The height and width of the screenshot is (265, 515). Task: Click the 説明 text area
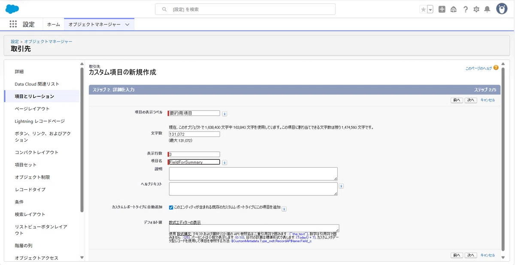coord(253,174)
